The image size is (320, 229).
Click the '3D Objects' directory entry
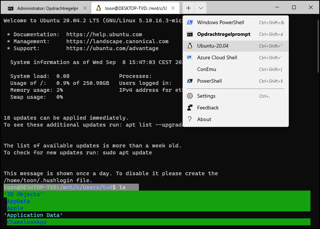pyautogui.click(x=23, y=194)
